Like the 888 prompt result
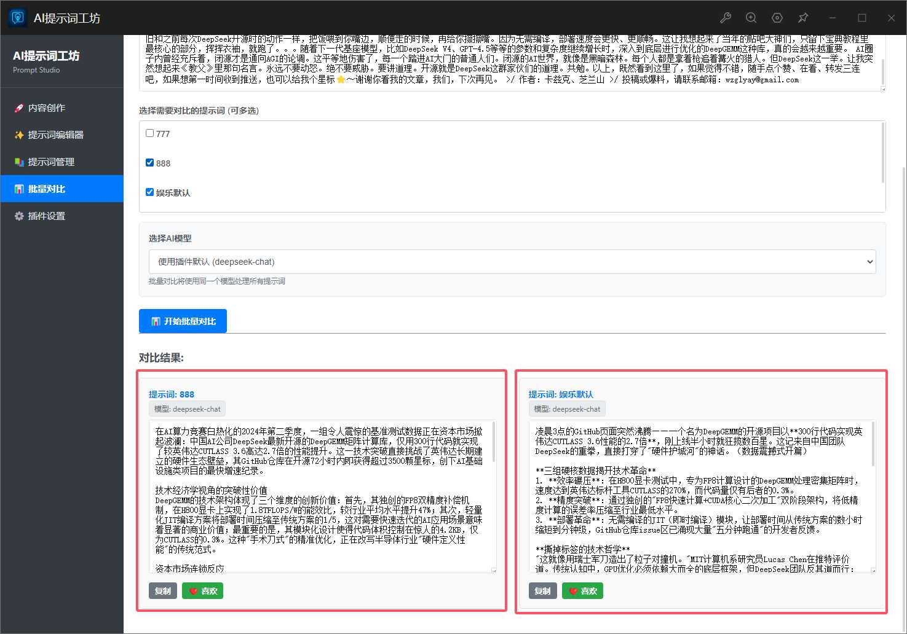 coord(202,591)
